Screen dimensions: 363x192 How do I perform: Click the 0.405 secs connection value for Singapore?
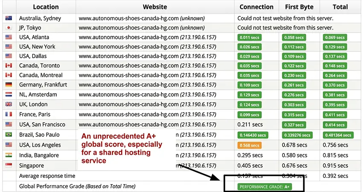pos(250,165)
